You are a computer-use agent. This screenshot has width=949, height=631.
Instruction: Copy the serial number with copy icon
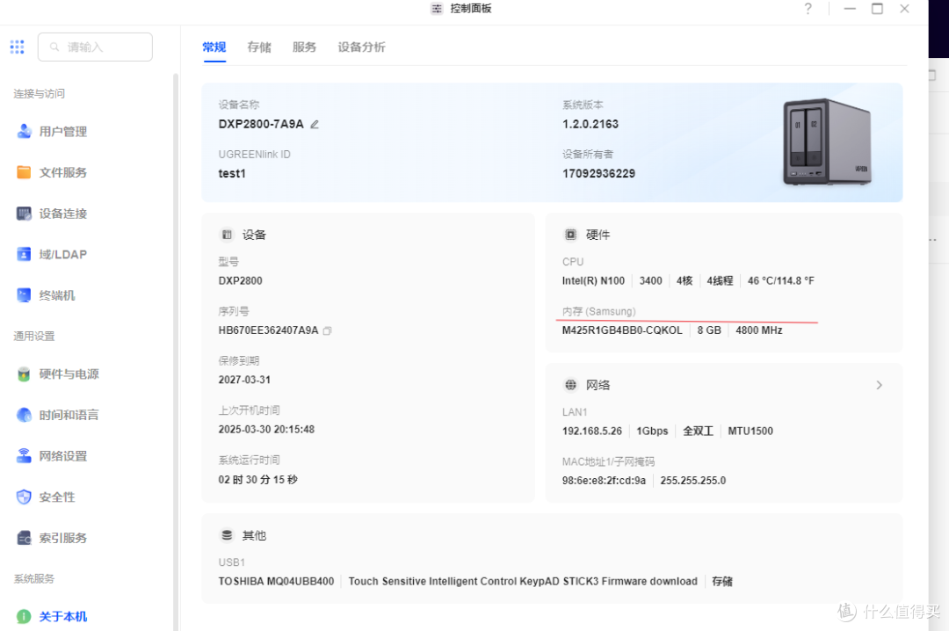pos(326,330)
